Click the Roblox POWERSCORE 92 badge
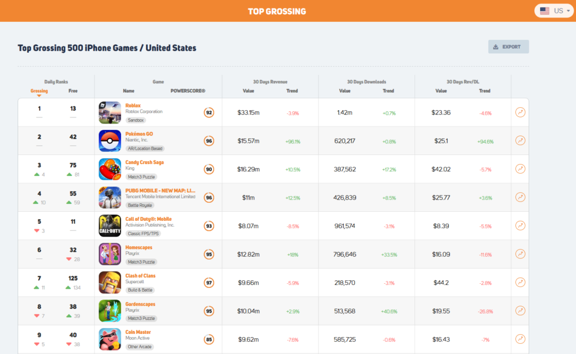The image size is (576, 354). 209,112
